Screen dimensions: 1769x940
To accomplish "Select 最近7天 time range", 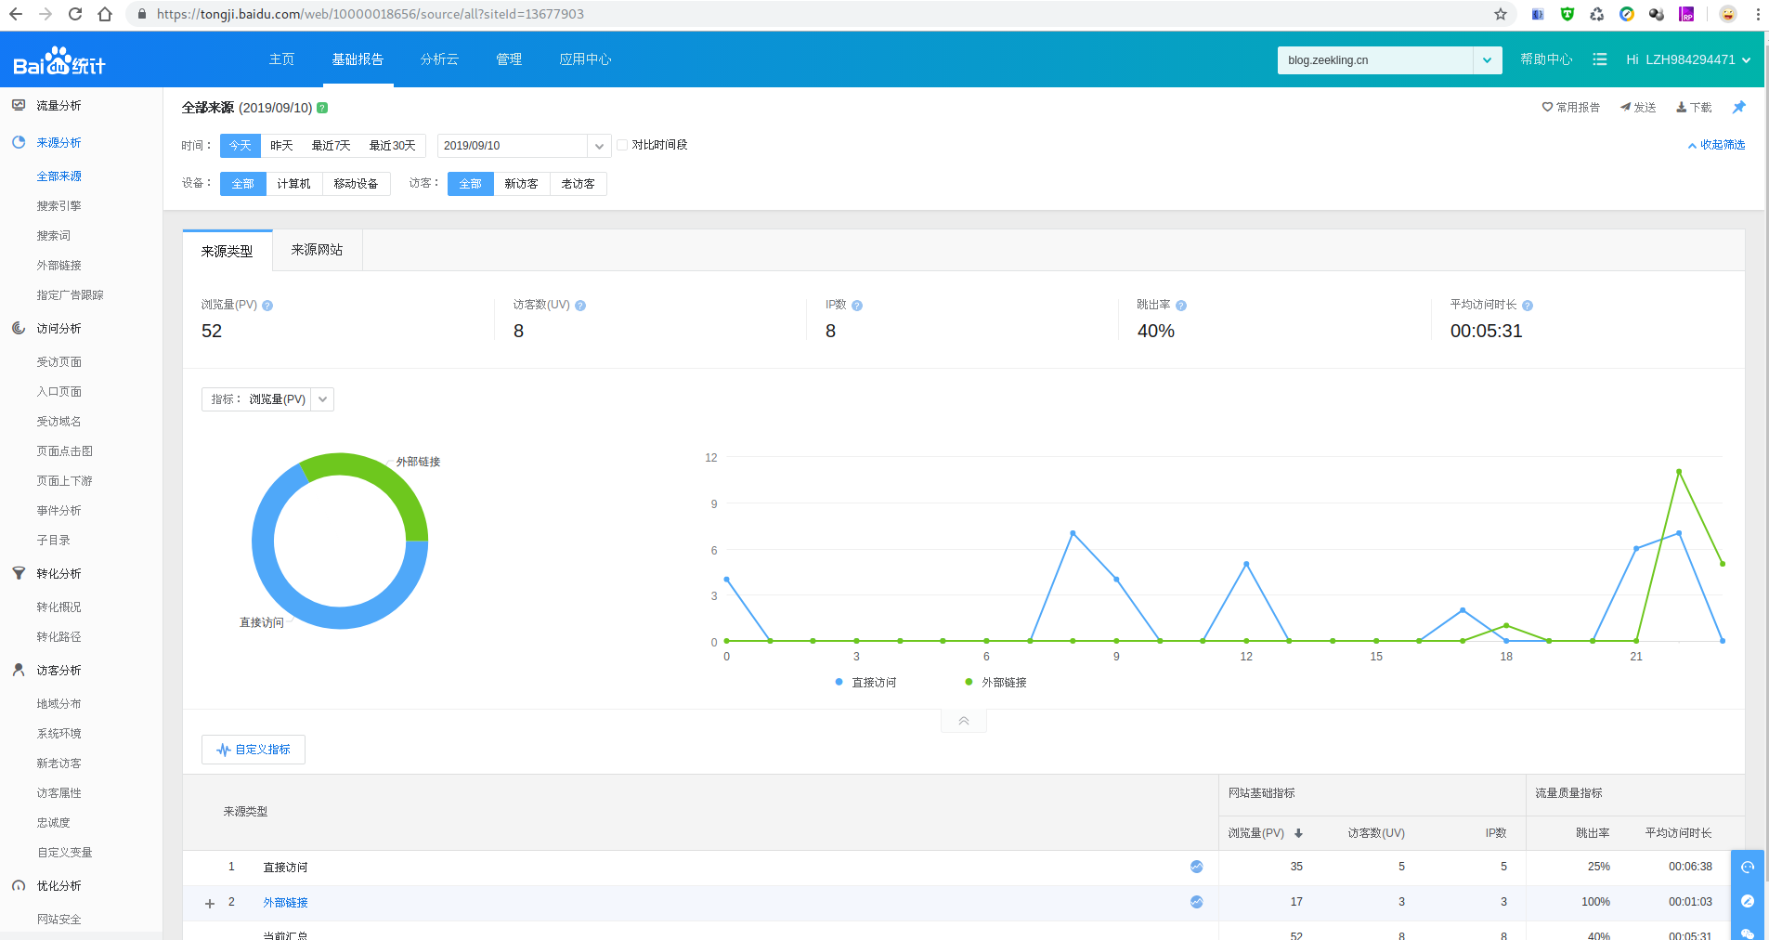I will pyautogui.click(x=331, y=146).
